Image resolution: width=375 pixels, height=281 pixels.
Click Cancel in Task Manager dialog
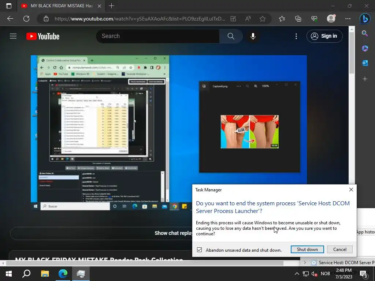(x=339, y=249)
